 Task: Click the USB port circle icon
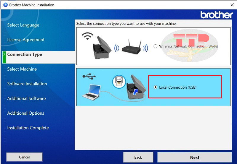[x=119, y=82]
